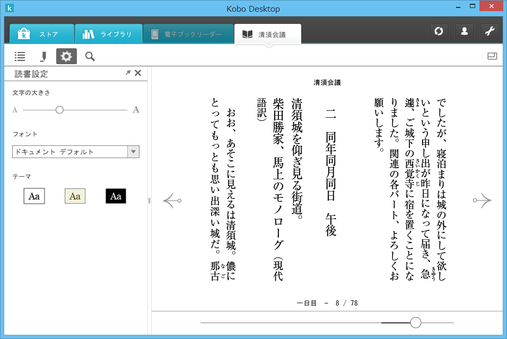This screenshot has height=339, width=507.
Task: Select the white Aa reading theme
Action: click(x=34, y=196)
